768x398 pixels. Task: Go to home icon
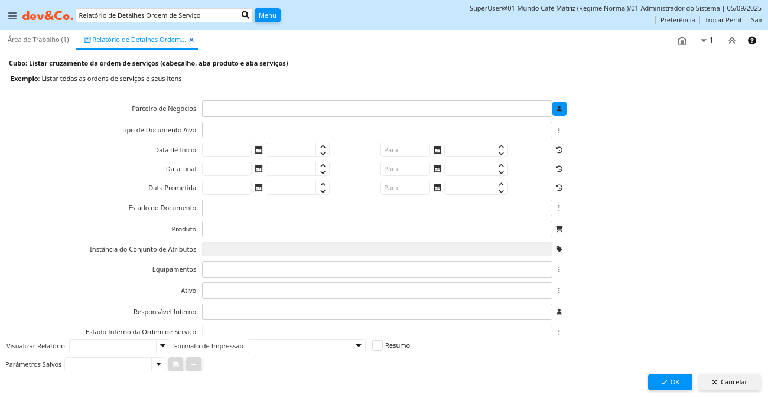(682, 41)
